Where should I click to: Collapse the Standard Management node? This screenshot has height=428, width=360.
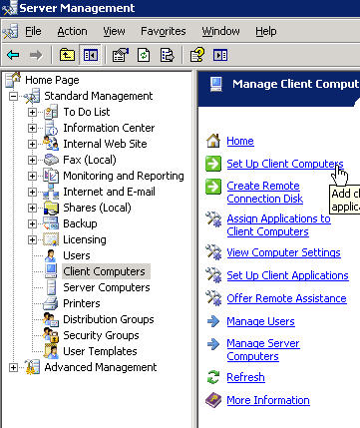(13, 96)
